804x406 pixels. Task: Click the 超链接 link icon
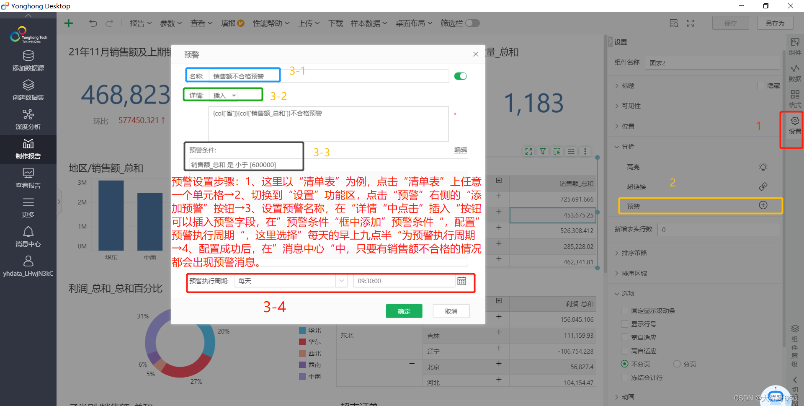pos(763,186)
